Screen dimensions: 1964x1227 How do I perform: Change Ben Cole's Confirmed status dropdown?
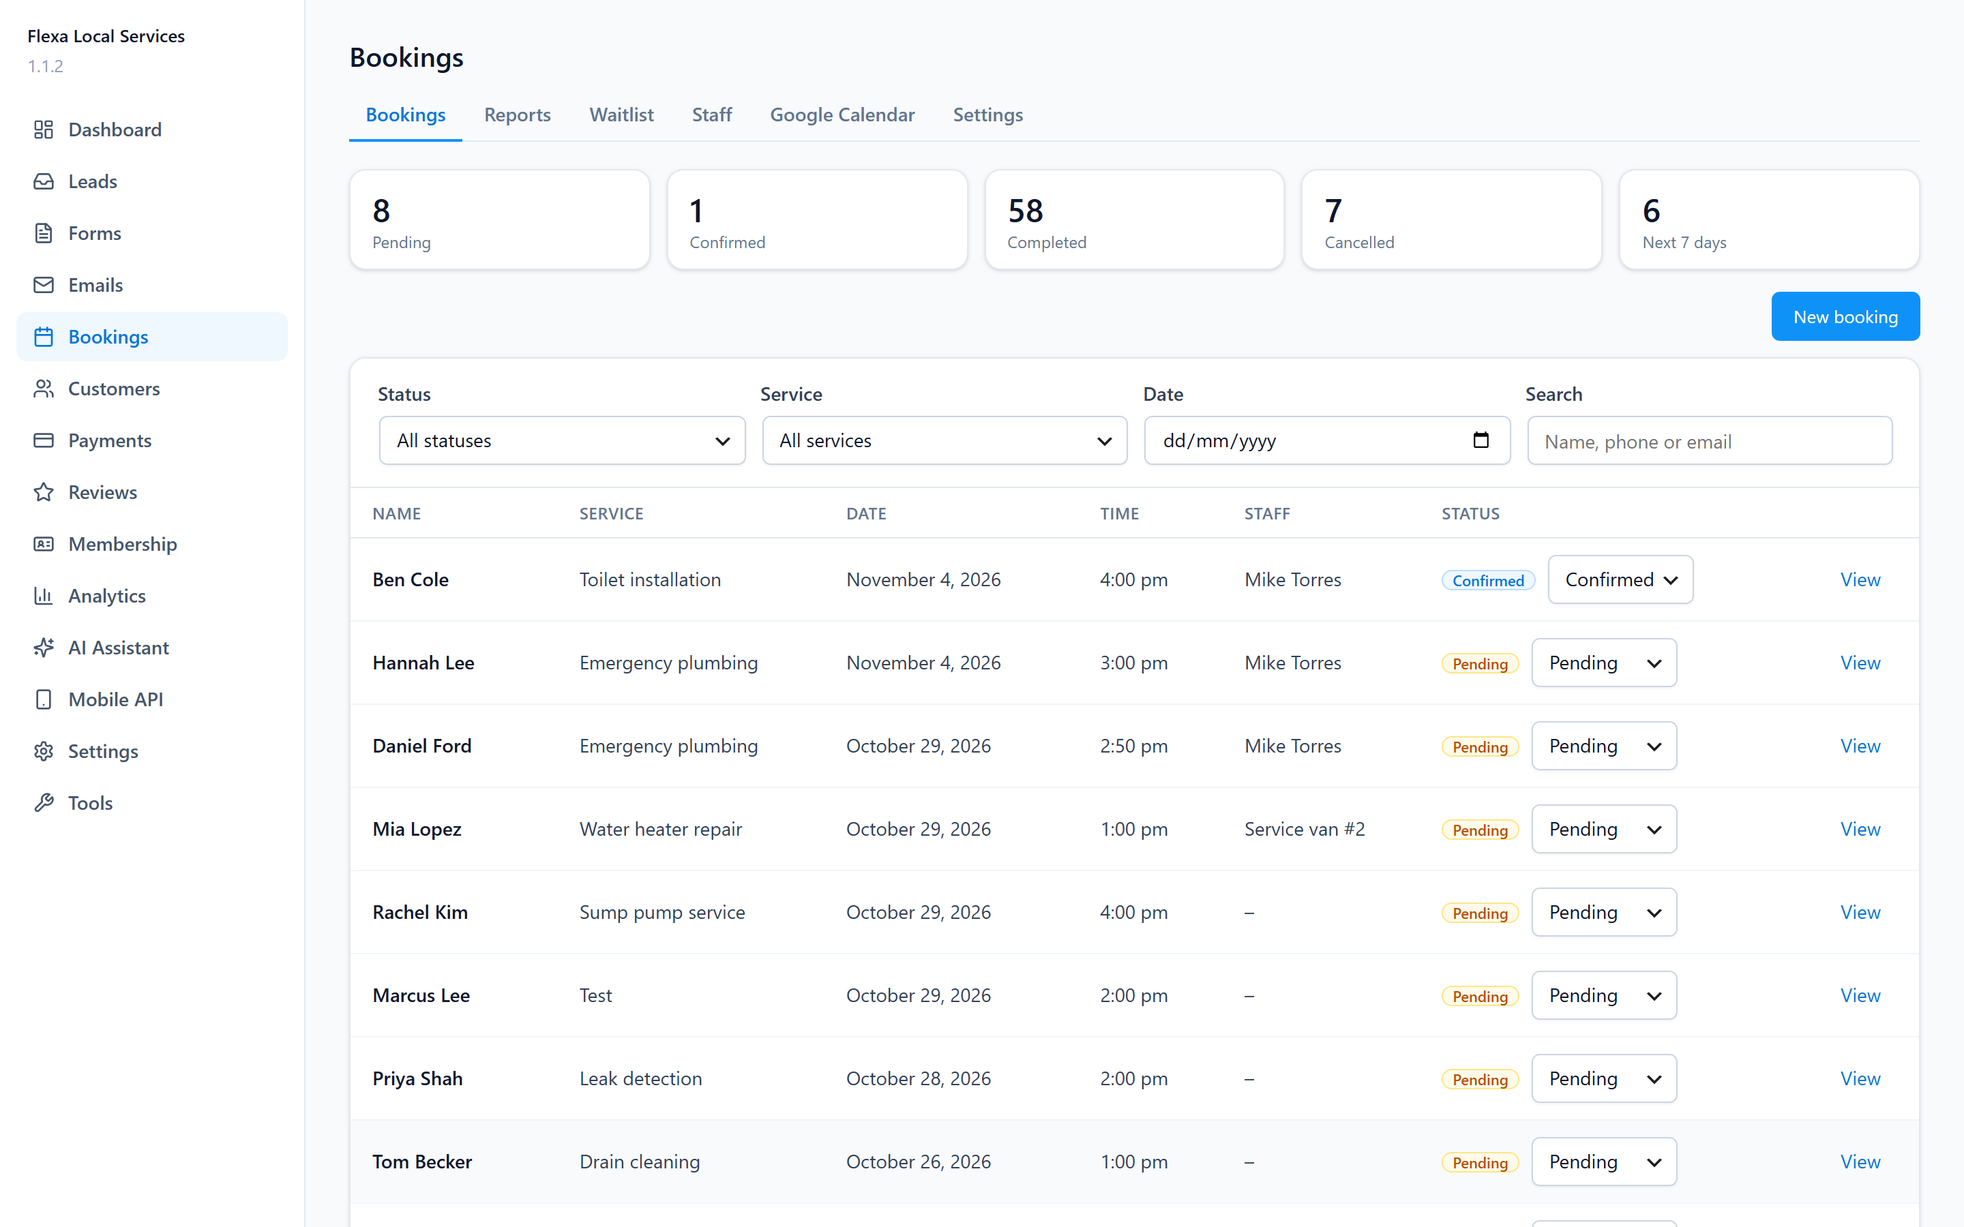coord(1620,579)
